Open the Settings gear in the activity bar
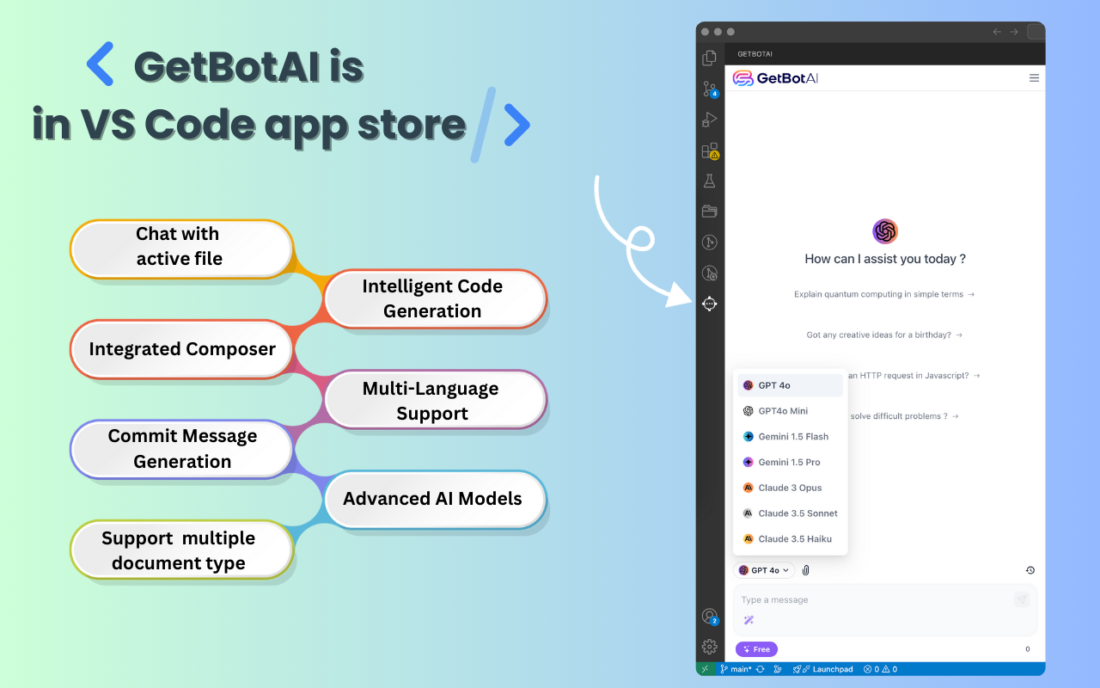 [709, 647]
